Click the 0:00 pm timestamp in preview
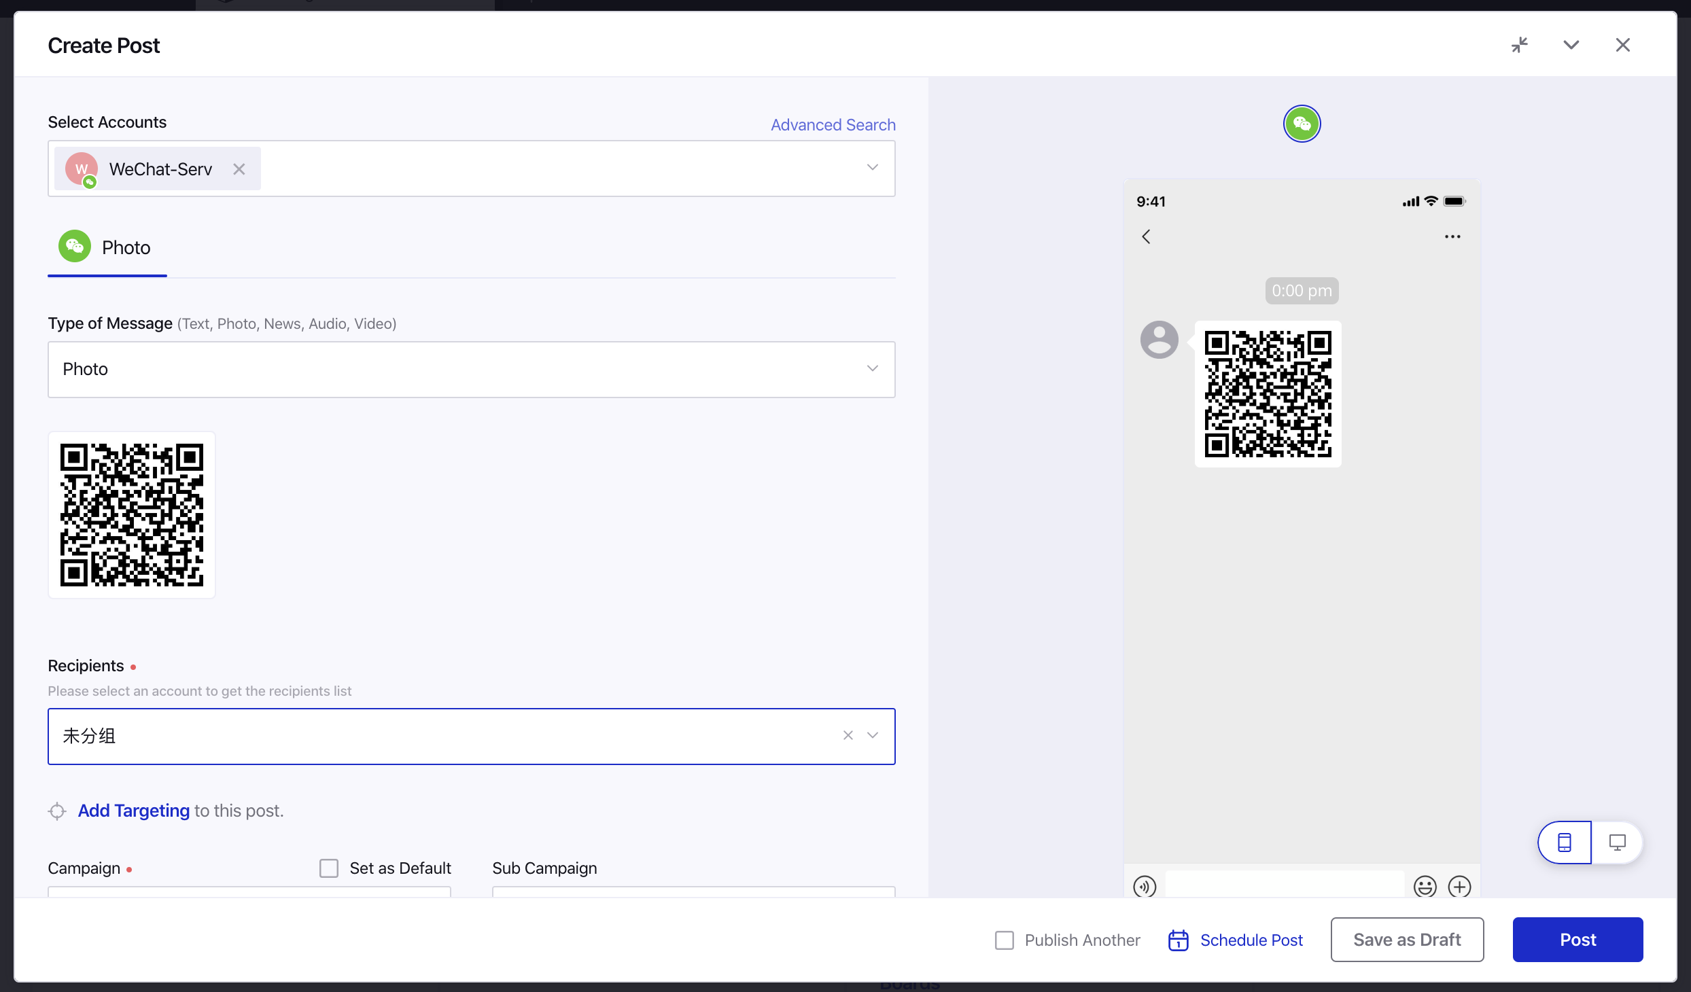Viewport: 1691px width, 992px height. [x=1302, y=291]
